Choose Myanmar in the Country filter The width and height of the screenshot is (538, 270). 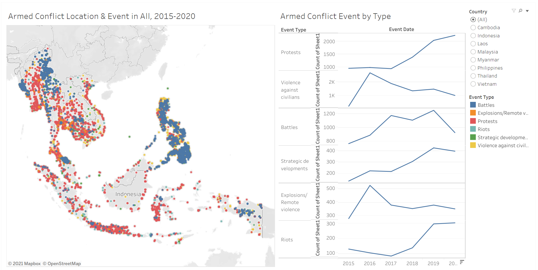click(x=473, y=60)
